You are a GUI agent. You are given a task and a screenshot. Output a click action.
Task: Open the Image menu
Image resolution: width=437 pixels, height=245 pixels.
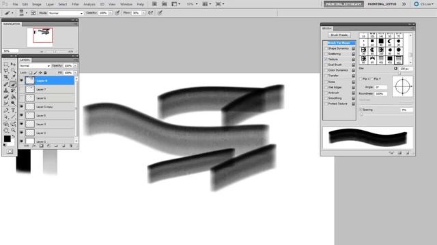pos(37,4)
